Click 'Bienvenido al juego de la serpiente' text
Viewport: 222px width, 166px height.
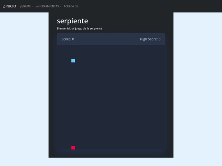[x=79, y=28]
